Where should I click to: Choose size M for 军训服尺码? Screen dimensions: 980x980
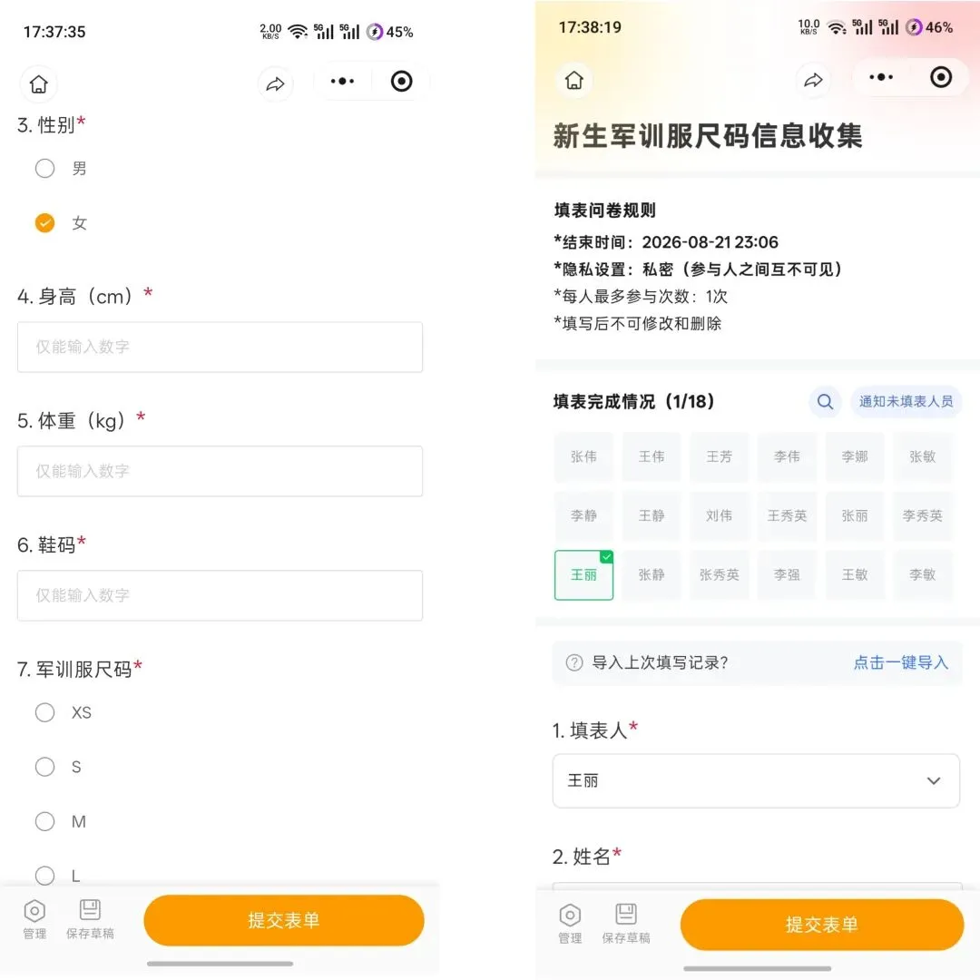(x=45, y=821)
